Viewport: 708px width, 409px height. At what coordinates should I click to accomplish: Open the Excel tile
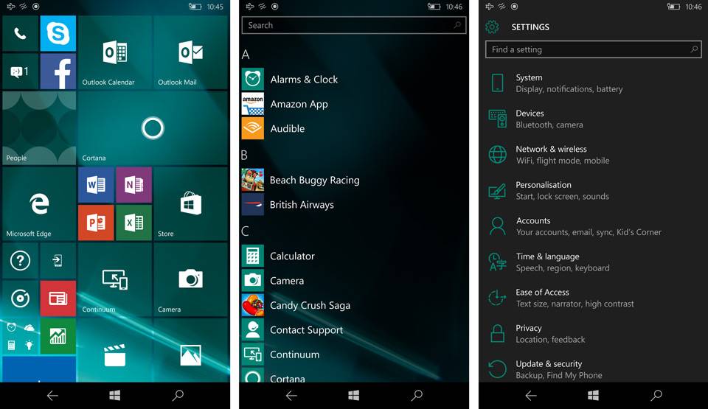coord(133,223)
